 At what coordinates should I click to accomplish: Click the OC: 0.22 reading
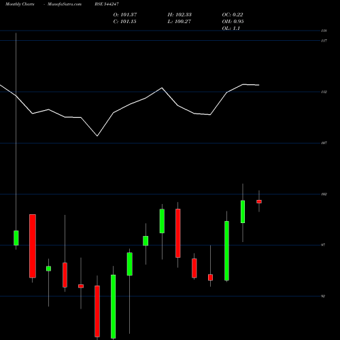click(233, 15)
